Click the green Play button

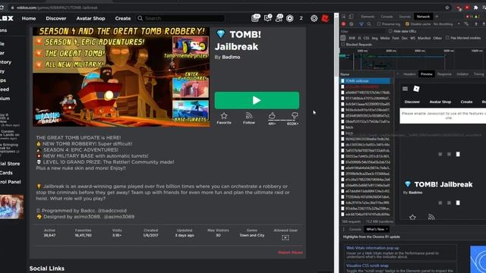click(257, 100)
